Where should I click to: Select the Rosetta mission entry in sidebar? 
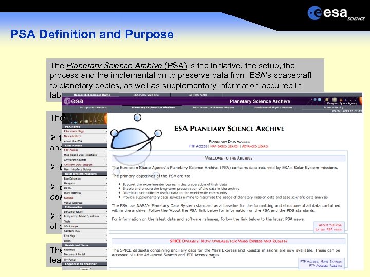coord(85,197)
